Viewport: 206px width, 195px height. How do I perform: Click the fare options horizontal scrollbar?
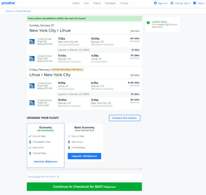pos(84,169)
